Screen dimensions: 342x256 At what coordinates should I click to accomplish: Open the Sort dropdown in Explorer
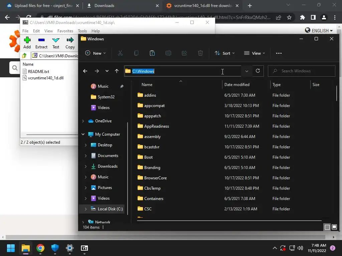point(225,53)
